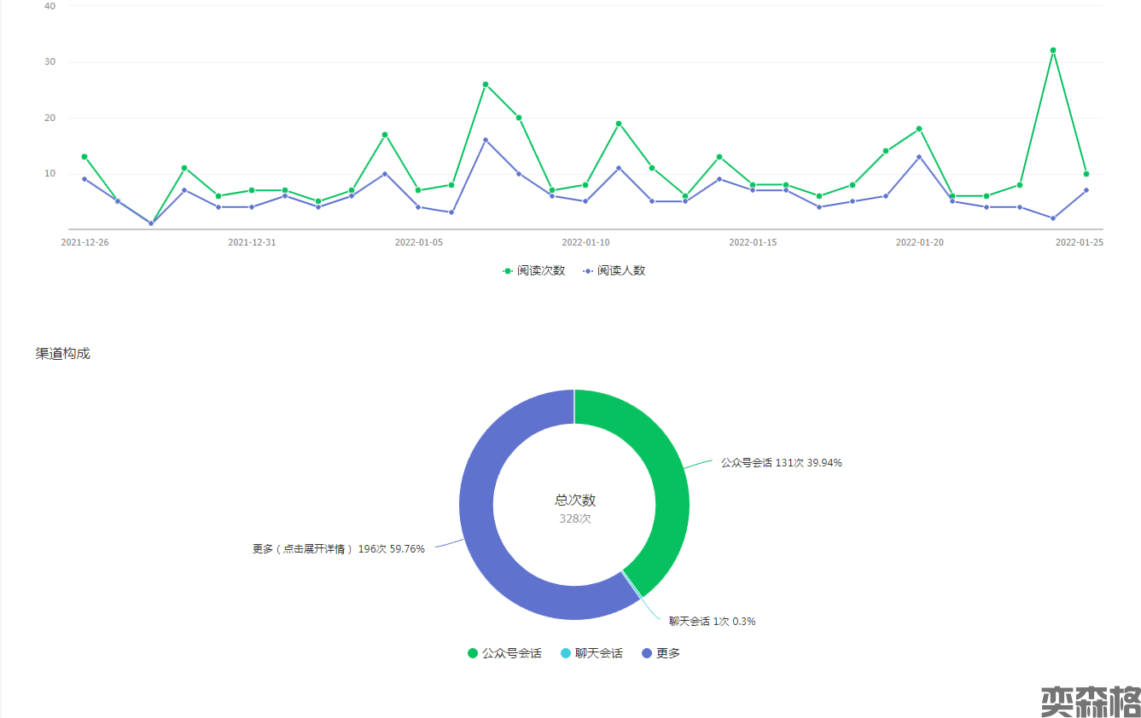Click the highest blue 阅读人数 data point
This screenshot has width=1141, height=718.
485,140
